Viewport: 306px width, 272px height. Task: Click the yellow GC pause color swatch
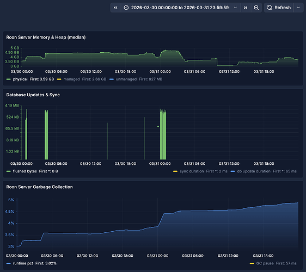252,263
